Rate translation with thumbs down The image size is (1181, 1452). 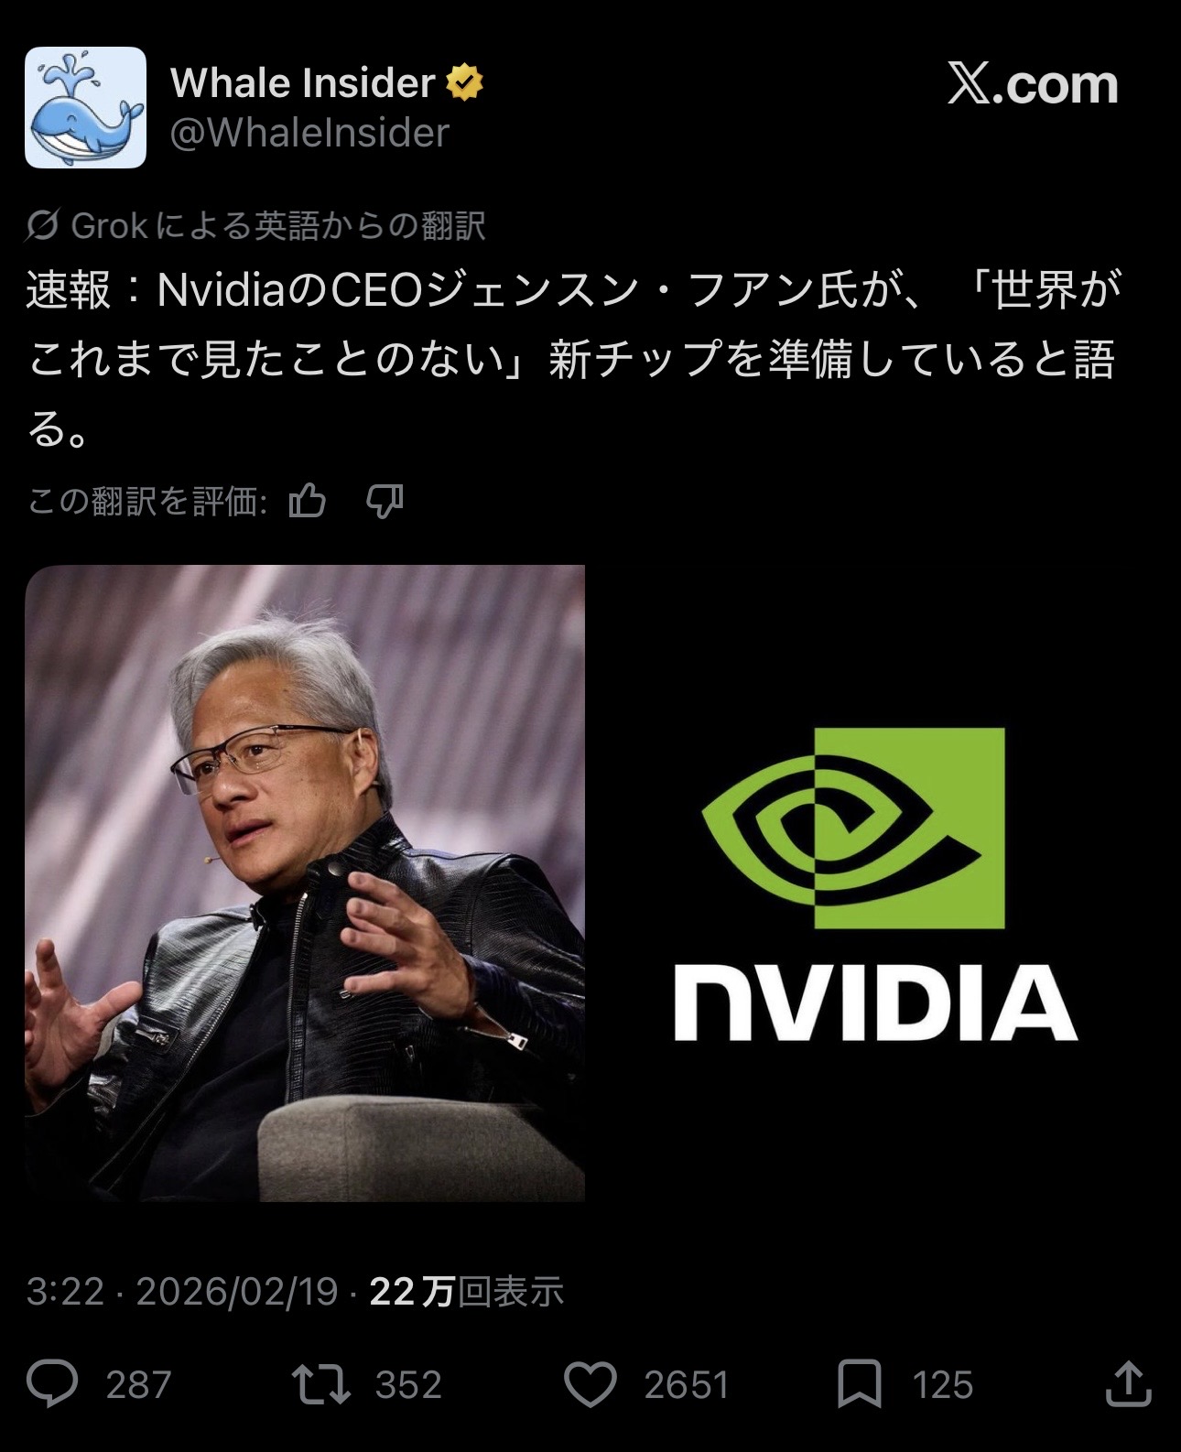385,501
